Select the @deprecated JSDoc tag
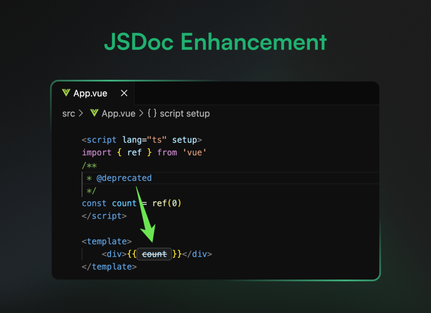 pos(125,178)
